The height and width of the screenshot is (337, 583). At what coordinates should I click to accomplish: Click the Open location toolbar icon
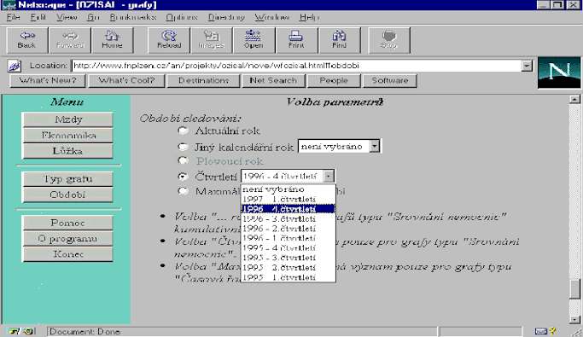tap(254, 40)
